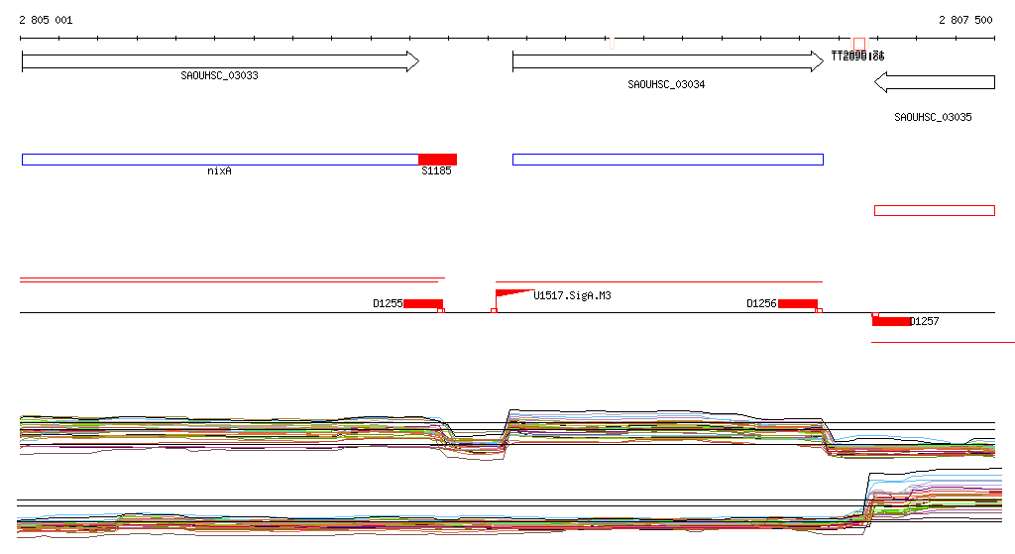Click the D1256 red downshift marker
This screenshot has height=554, width=1015.
tap(798, 303)
